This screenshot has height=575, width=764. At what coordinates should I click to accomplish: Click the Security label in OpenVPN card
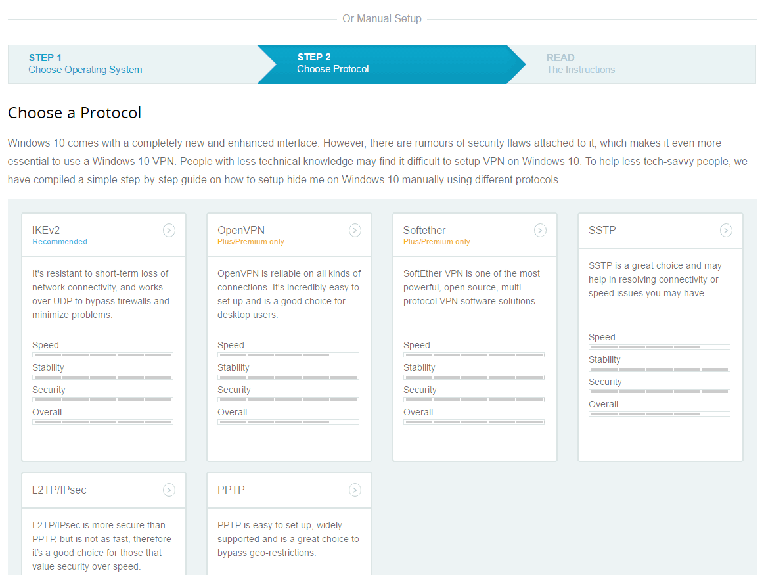point(234,390)
